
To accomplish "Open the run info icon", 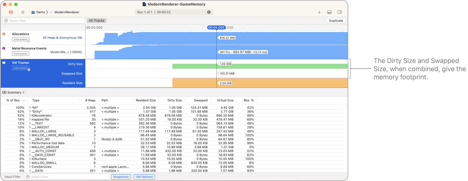I will [x=209, y=12].
